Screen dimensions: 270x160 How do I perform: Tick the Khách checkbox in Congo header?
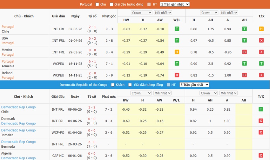point(113,85)
